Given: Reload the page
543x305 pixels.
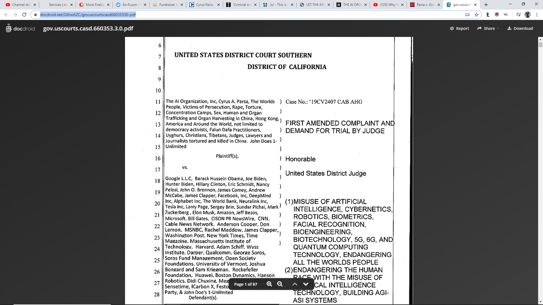Looking at the screenshot, I should click(x=24, y=14).
